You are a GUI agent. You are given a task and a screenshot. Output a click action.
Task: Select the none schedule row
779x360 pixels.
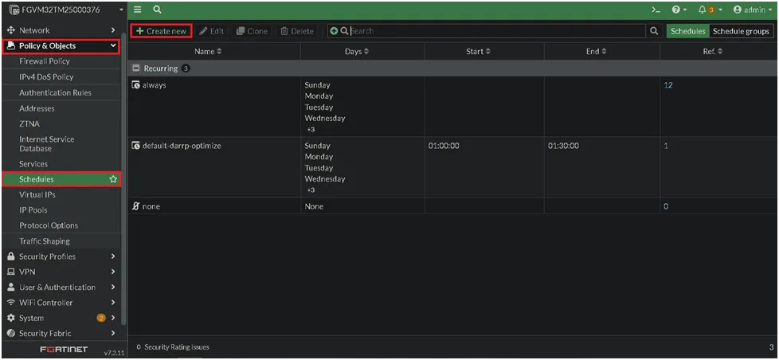453,206
